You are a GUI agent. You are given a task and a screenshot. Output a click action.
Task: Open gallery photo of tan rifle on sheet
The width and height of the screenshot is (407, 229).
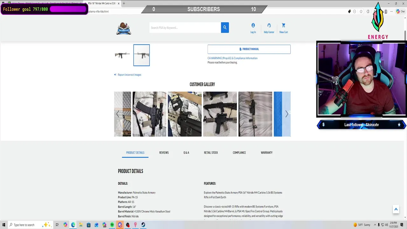coord(255,114)
